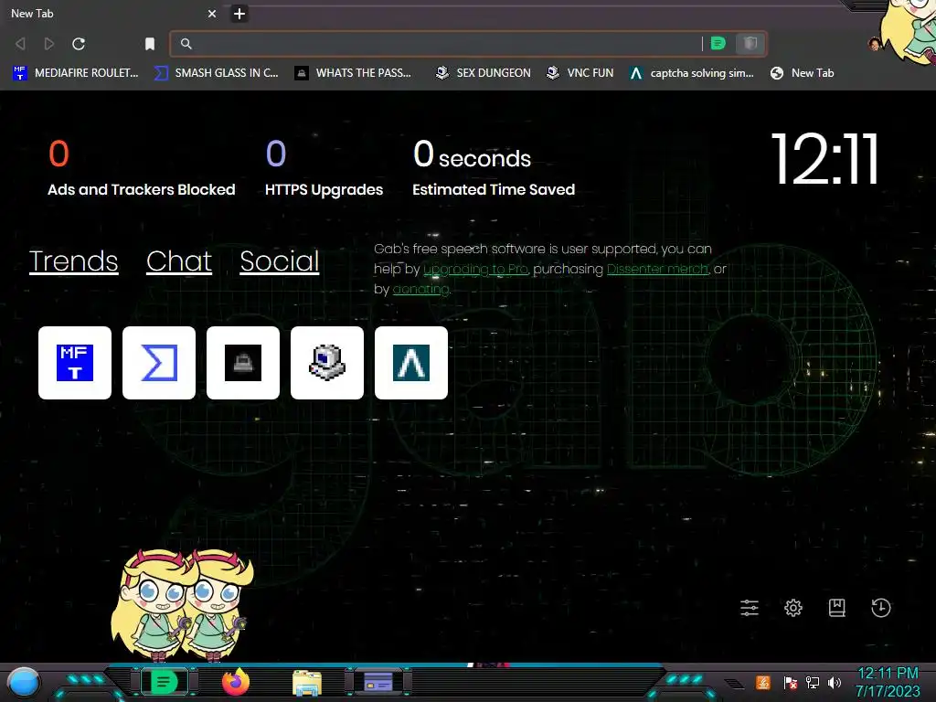Open the purple window taskbar app

pyautogui.click(x=378, y=682)
